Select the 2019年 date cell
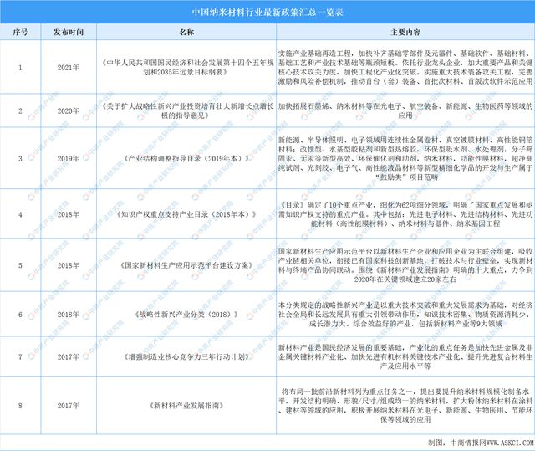Viewport: 535px width, 451px height. 69,158
